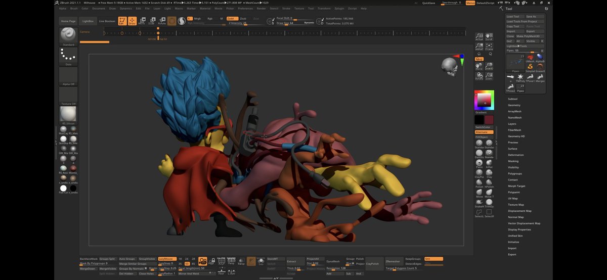This screenshot has height=280, width=607.
Task: Expand the Morph Target section
Action: 516,186
